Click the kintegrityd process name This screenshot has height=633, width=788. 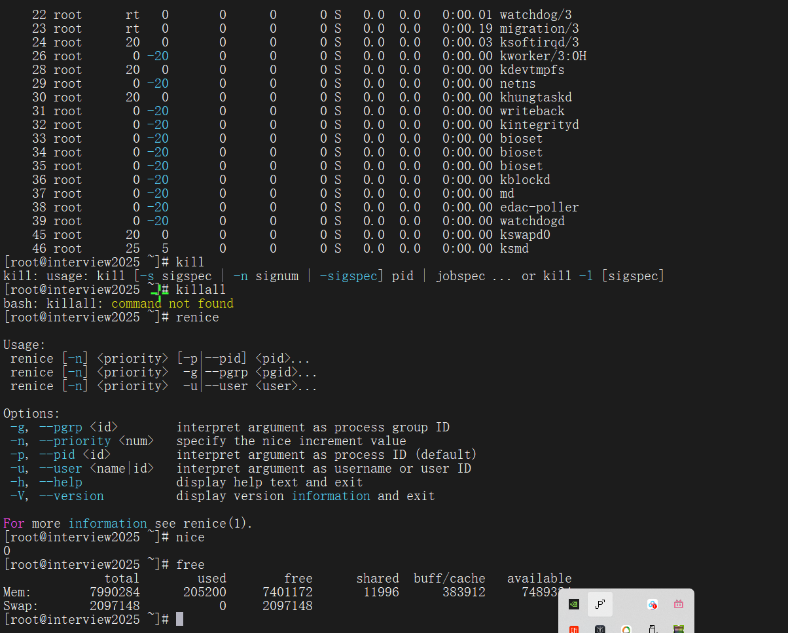539,124
